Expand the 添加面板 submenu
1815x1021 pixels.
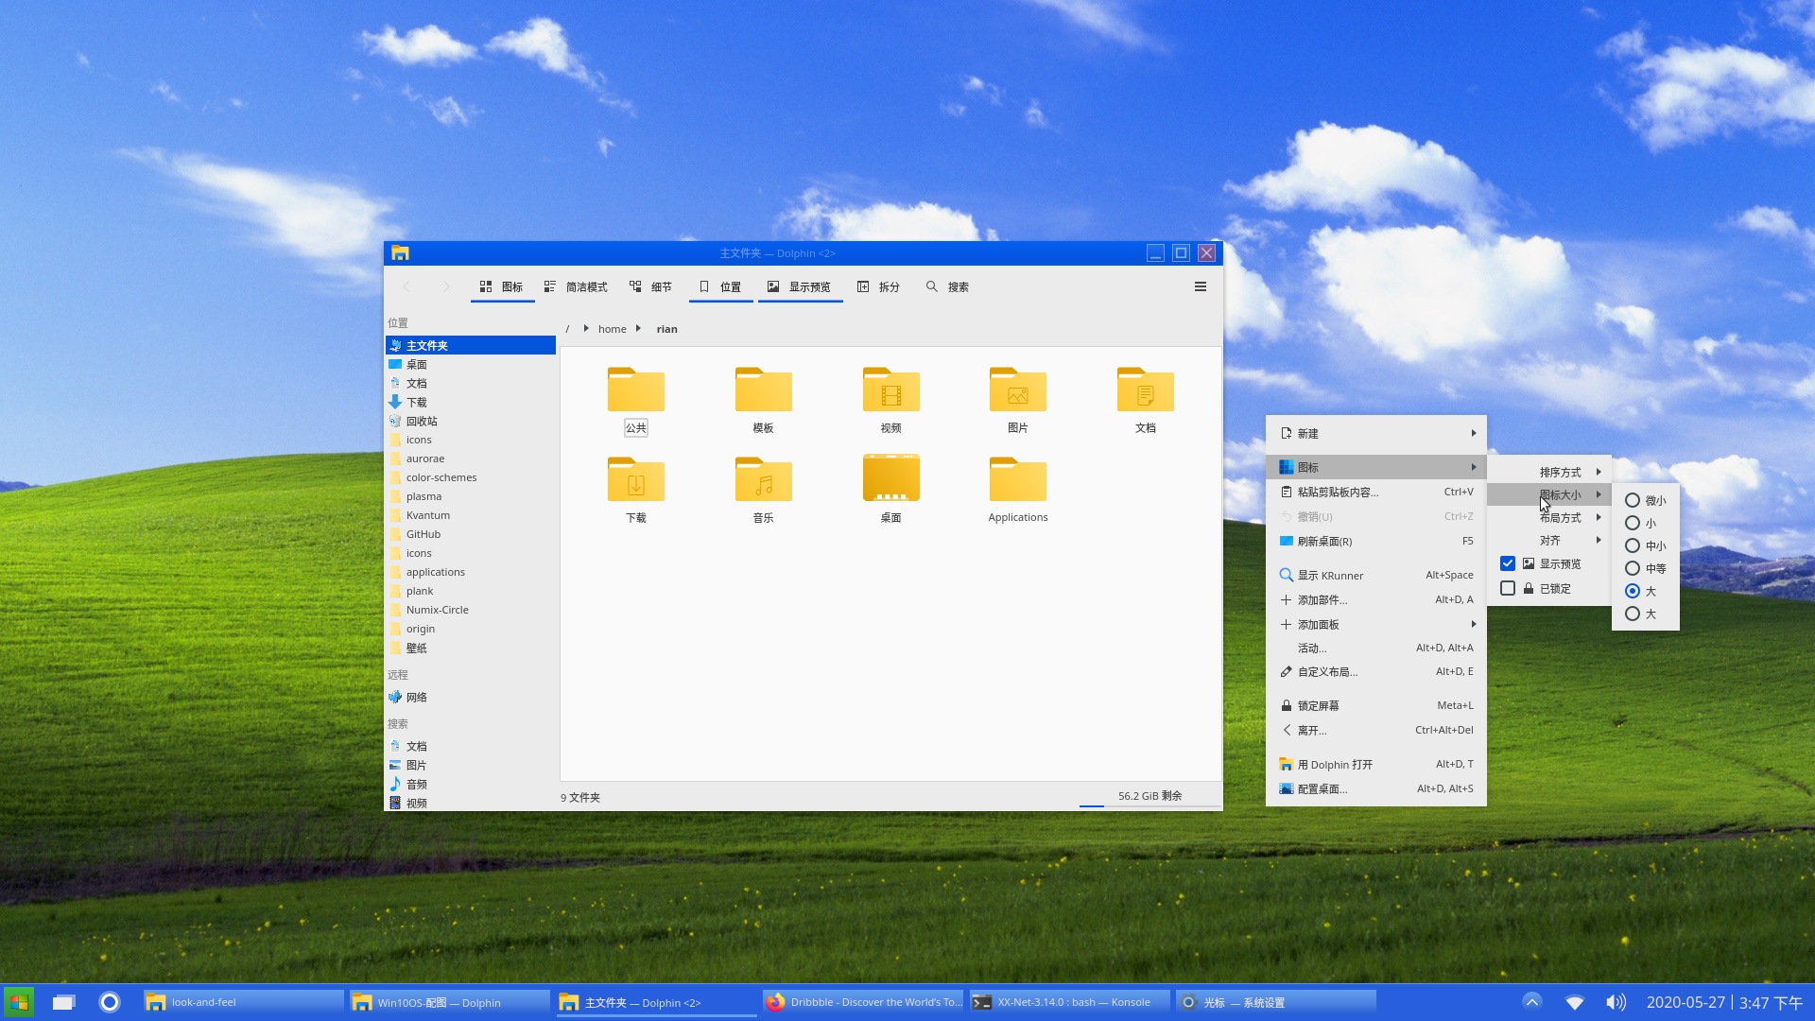[1376, 624]
